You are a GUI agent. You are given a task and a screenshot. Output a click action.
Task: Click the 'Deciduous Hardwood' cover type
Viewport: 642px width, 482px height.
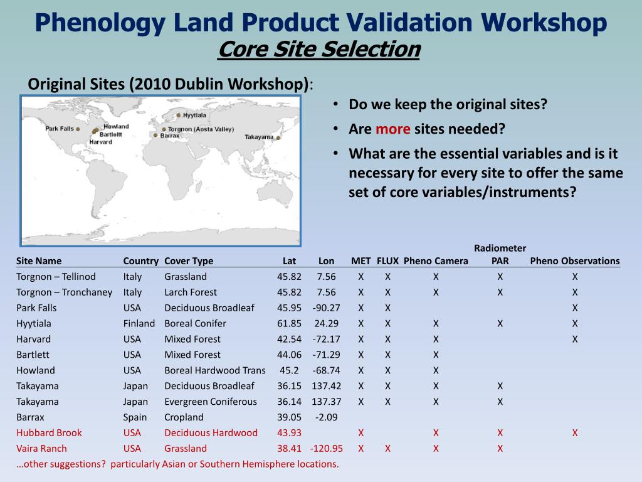211,433
